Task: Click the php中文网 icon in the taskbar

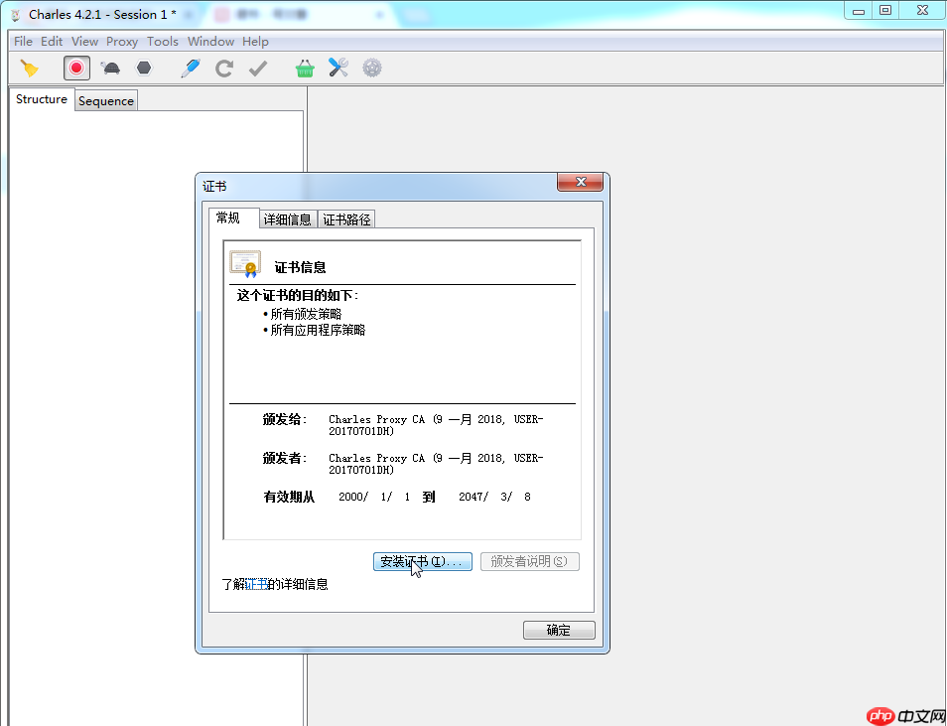Action: point(879,714)
